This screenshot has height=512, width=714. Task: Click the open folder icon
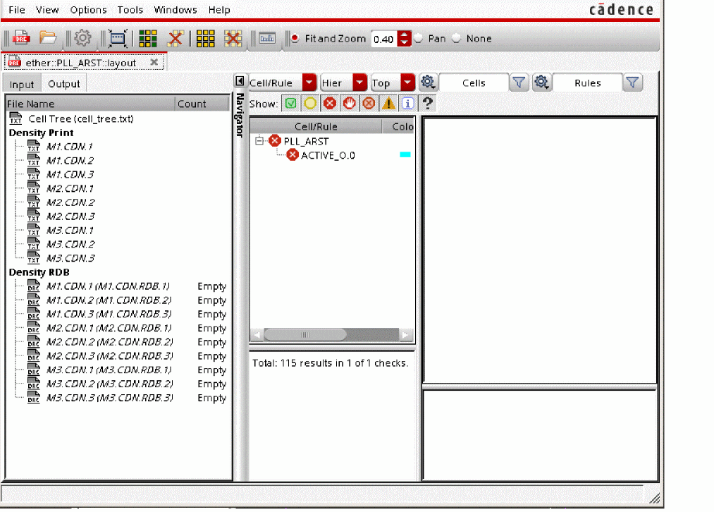tap(47, 38)
